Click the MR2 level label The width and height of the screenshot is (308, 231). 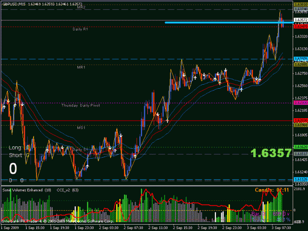click(x=81, y=7)
